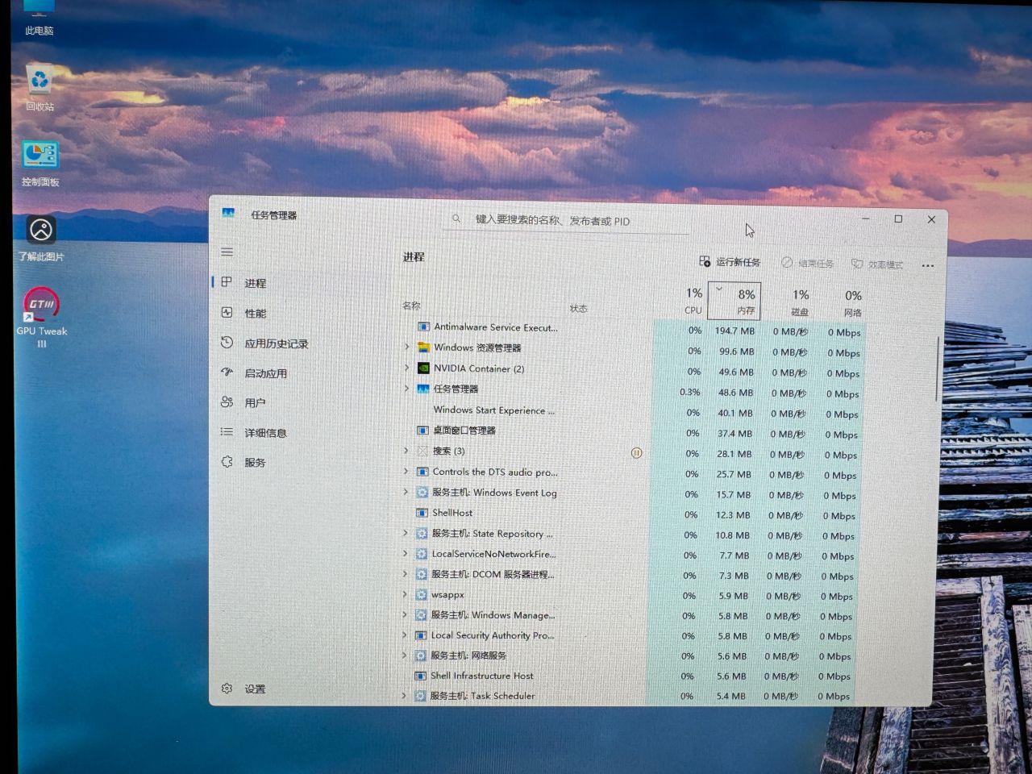Click the 搜索 (3) process icon
The height and width of the screenshot is (774, 1032).
click(422, 451)
